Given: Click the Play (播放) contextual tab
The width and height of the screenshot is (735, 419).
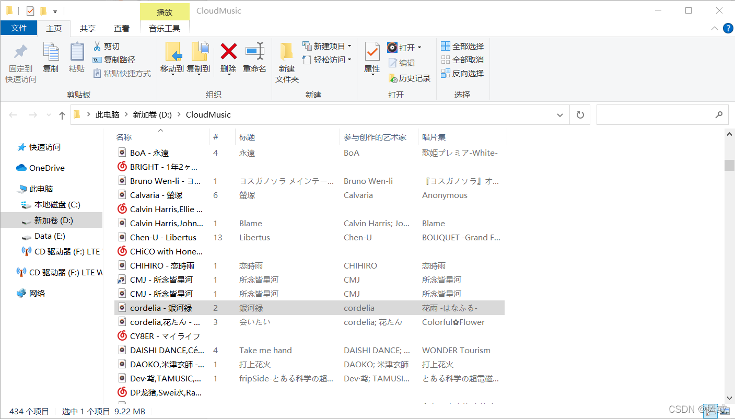Looking at the screenshot, I should (x=165, y=12).
